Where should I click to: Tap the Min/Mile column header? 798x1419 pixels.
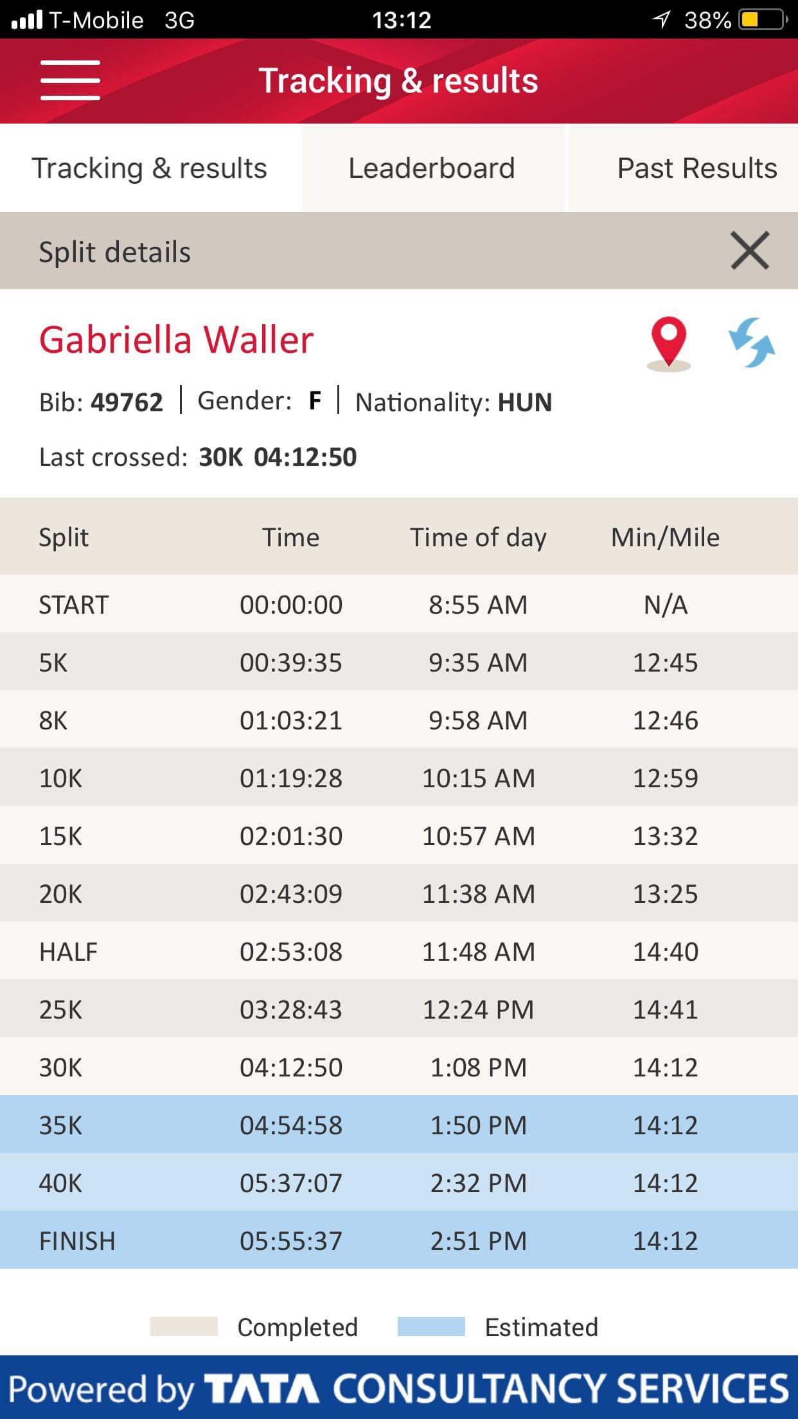[665, 537]
